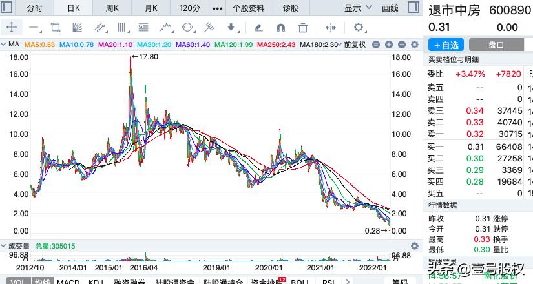
Task: Select the 陆股通持仓 indicator tab
Action: [223, 281]
